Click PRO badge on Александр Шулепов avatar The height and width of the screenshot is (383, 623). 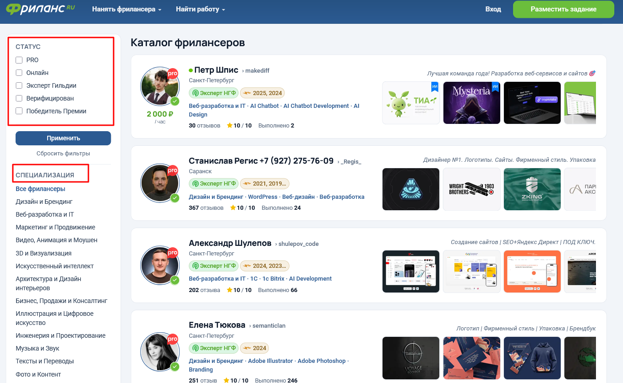(173, 252)
